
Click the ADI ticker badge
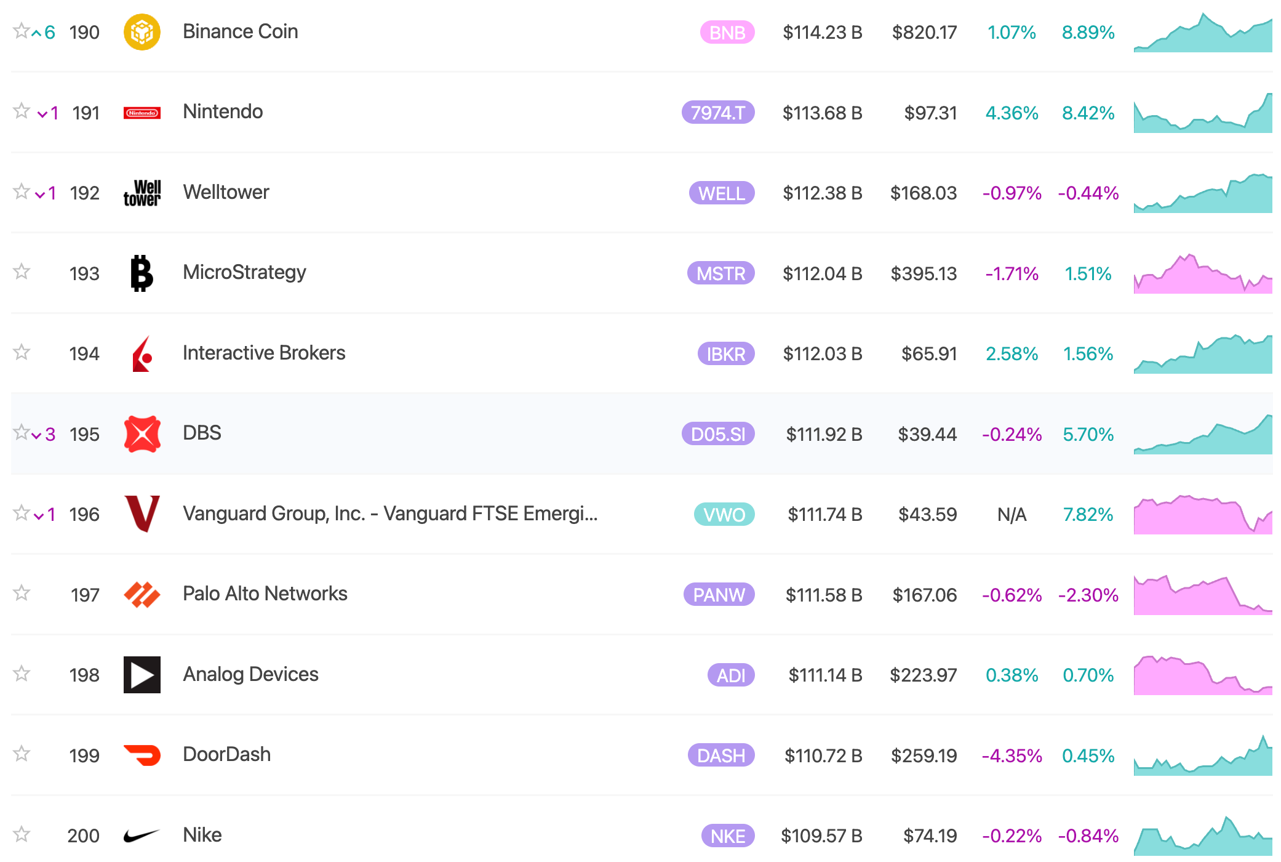pos(731,675)
